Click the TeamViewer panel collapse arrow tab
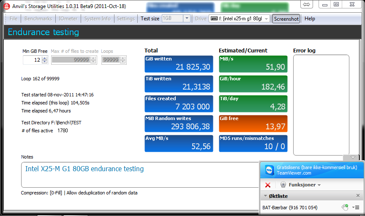 tap(353, 158)
